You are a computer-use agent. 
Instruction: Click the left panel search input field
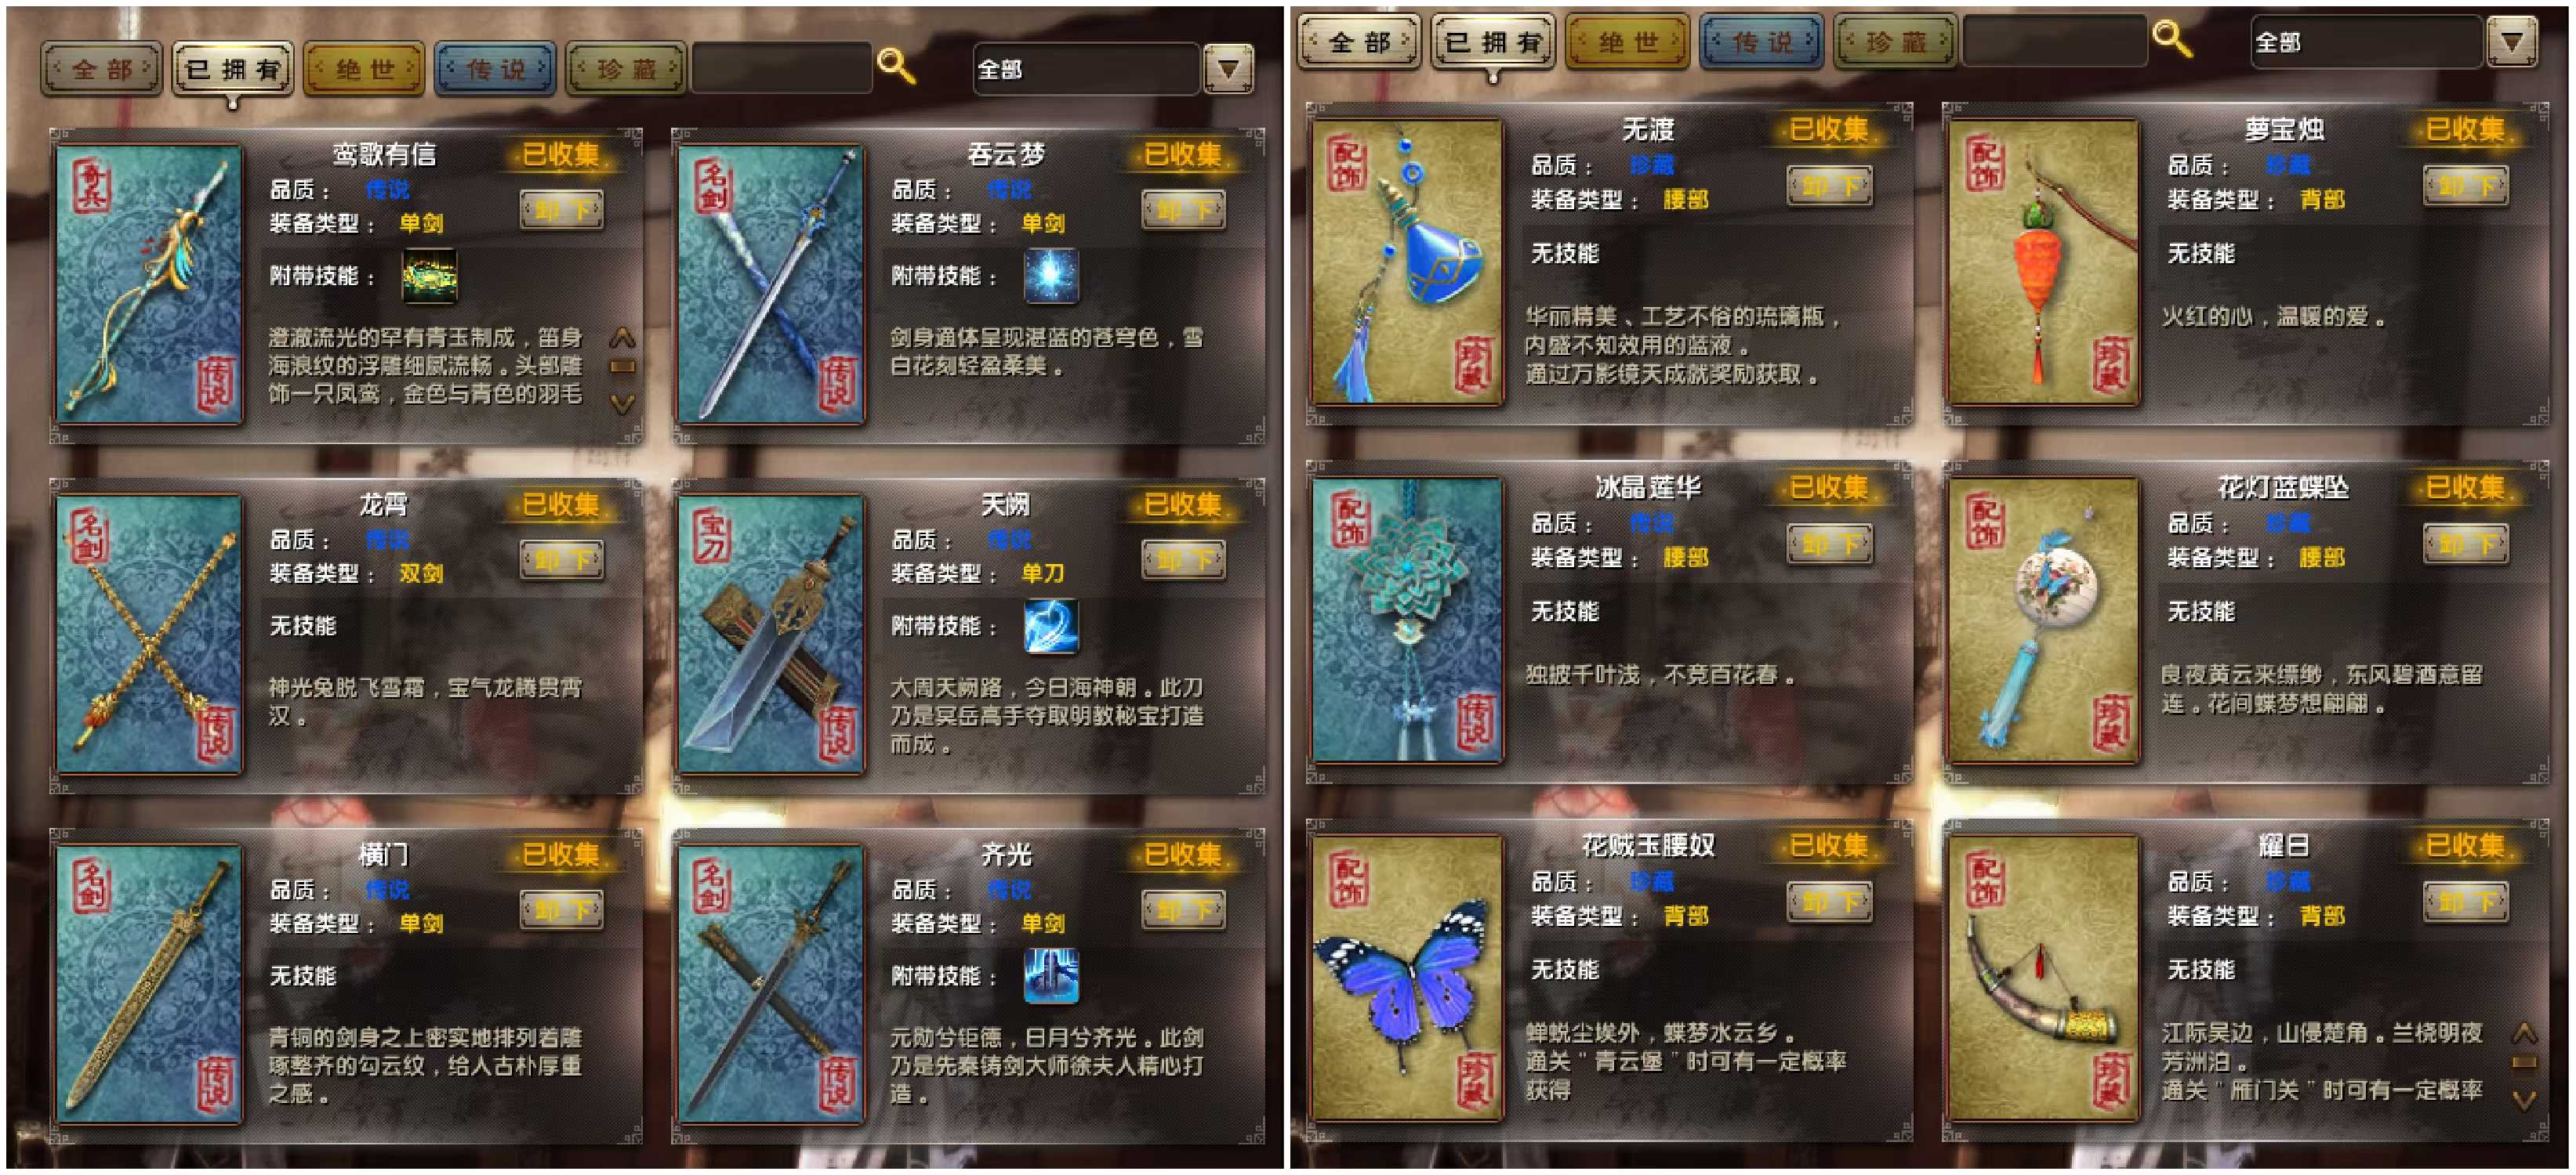pyautogui.click(x=782, y=68)
